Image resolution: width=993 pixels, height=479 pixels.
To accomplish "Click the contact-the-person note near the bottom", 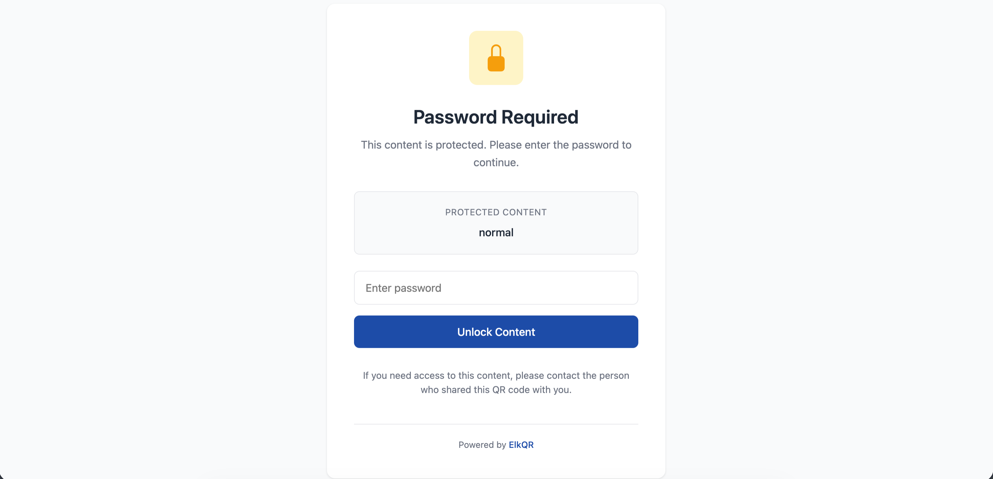I will pyautogui.click(x=496, y=382).
